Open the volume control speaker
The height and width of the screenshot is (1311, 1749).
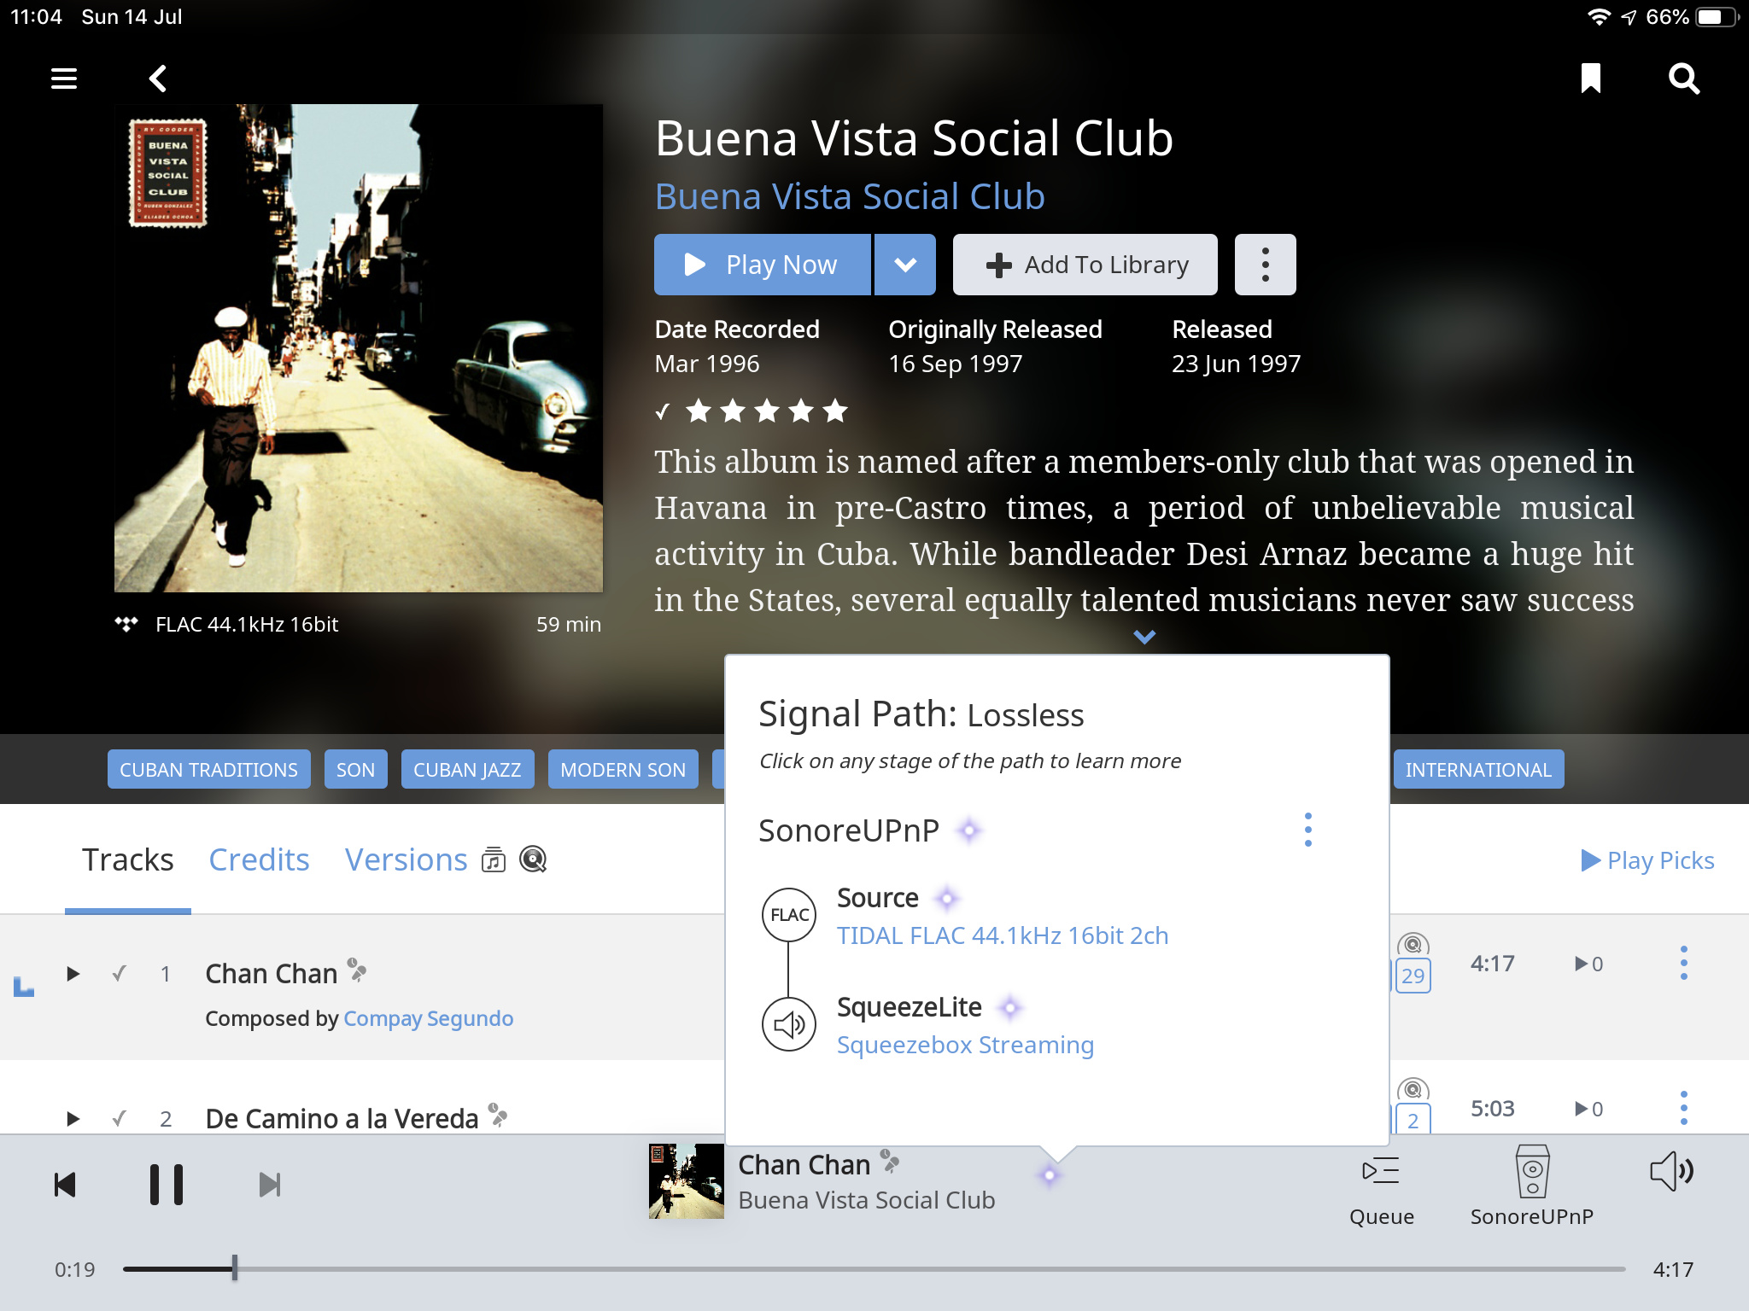click(x=1671, y=1171)
